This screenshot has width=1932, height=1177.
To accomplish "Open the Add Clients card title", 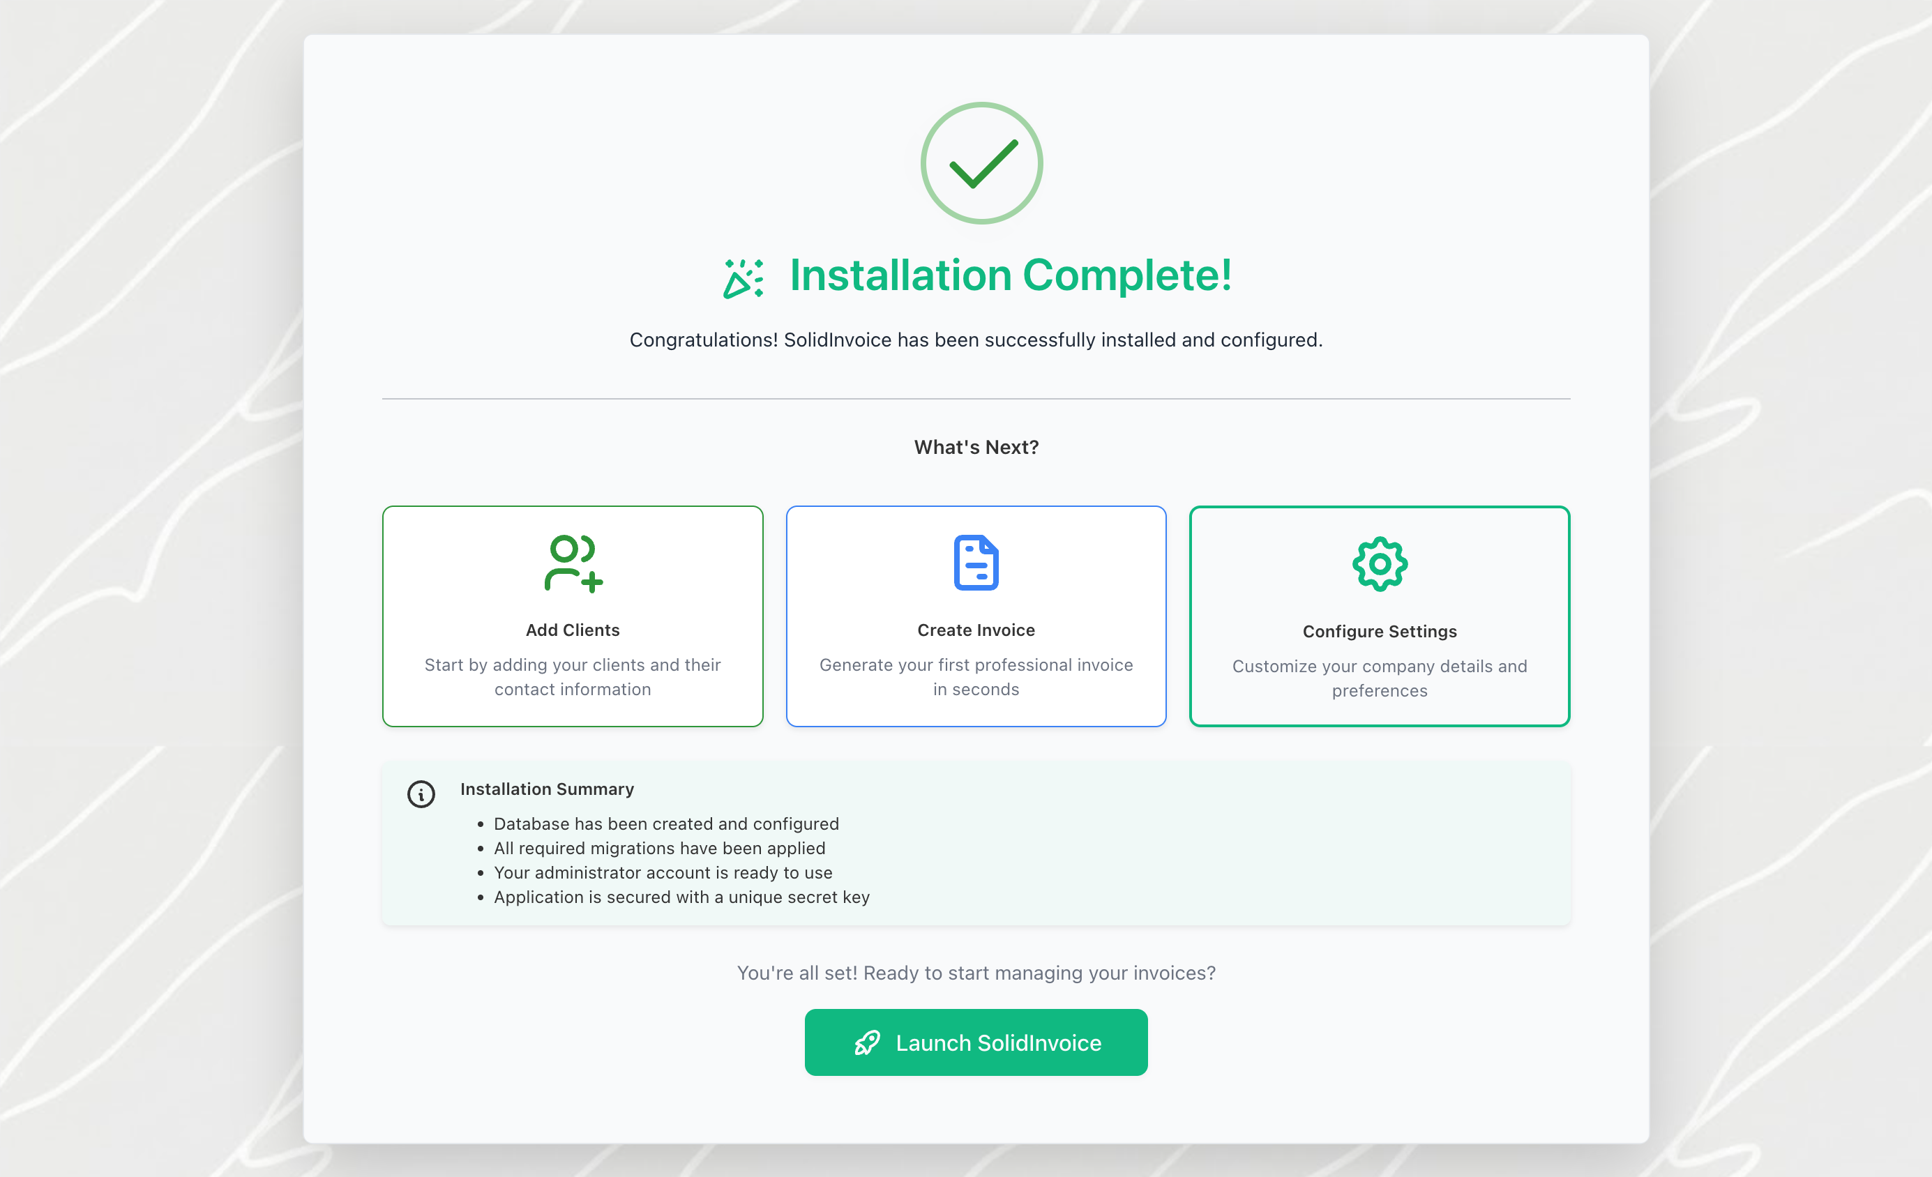I will click(573, 630).
